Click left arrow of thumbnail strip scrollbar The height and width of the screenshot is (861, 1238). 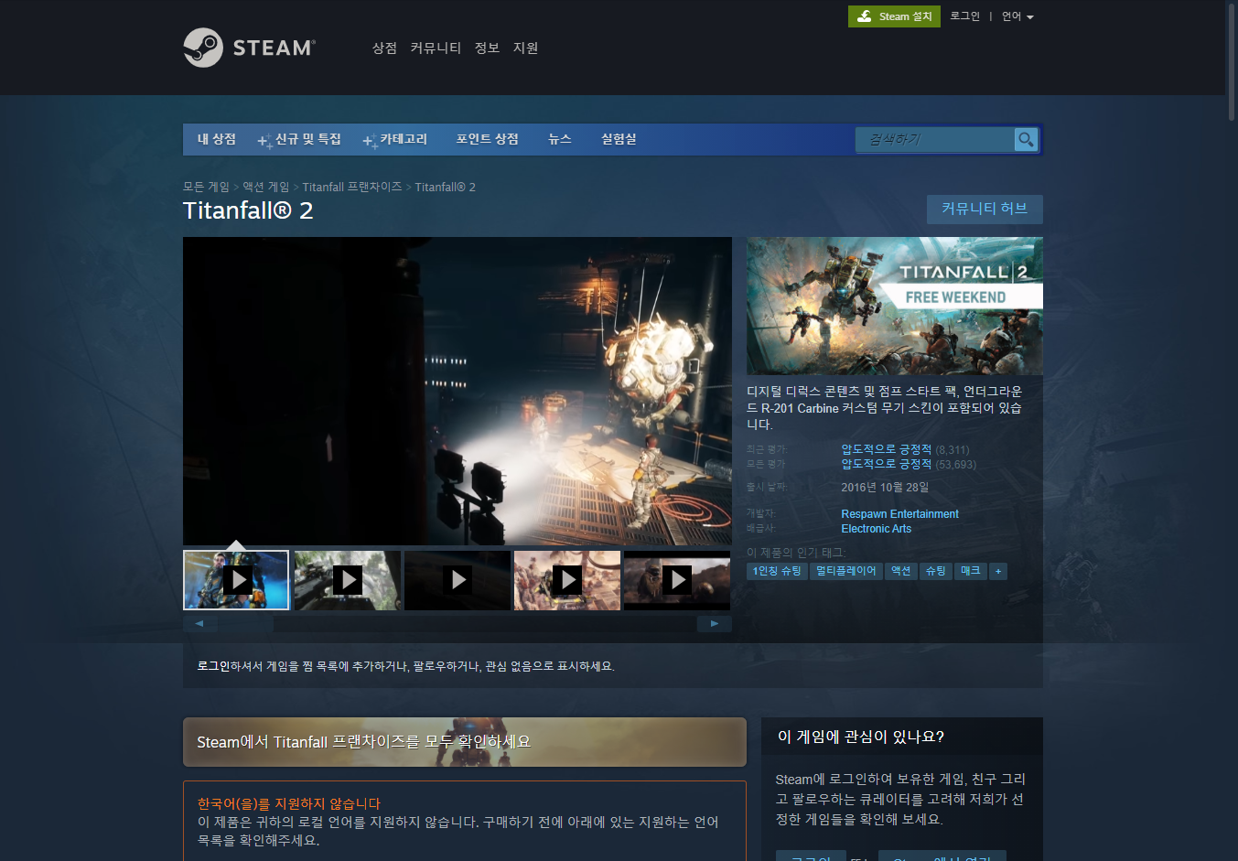pos(199,624)
